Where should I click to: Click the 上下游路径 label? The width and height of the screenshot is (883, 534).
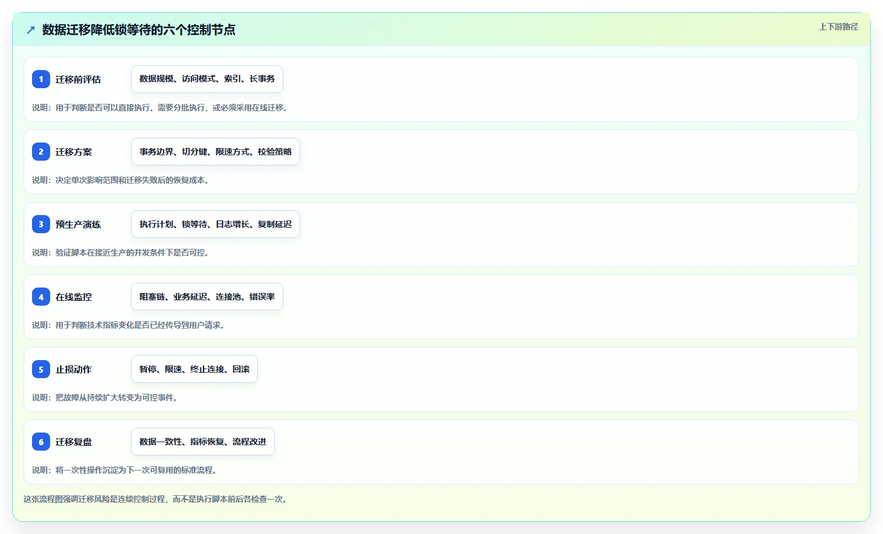pyautogui.click(x=838, y=27)
